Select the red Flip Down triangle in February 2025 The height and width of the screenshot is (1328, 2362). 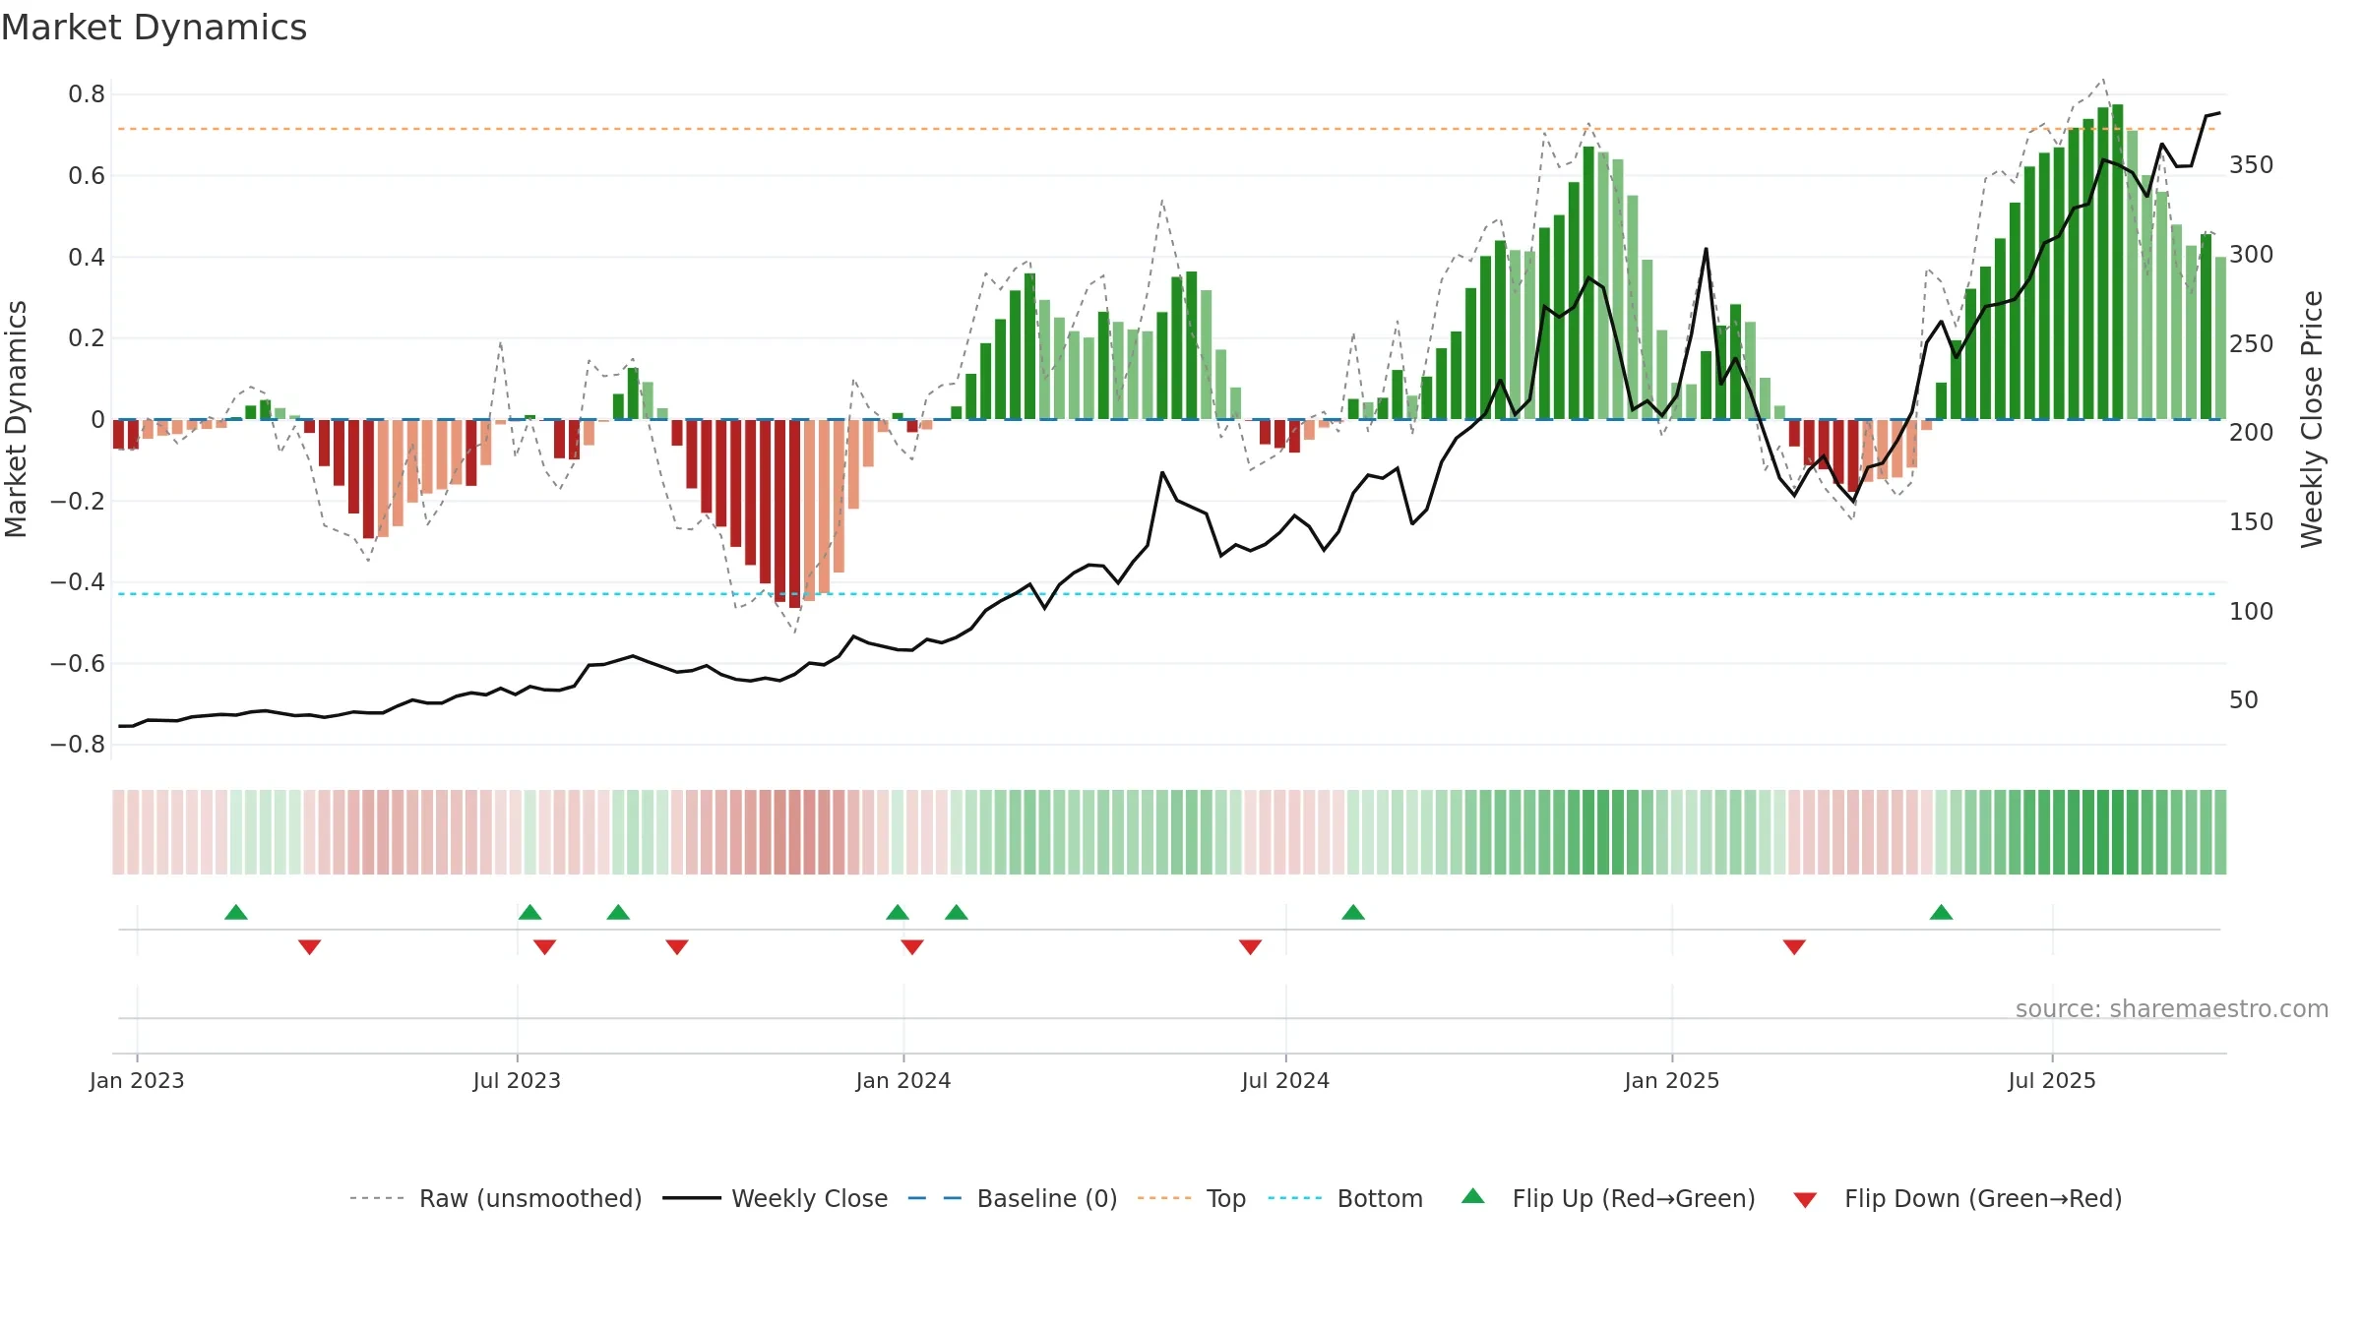[1794, 947]
